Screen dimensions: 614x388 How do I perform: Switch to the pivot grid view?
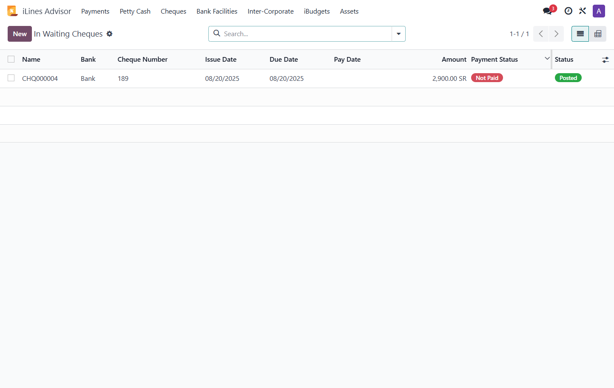(598, 34)
